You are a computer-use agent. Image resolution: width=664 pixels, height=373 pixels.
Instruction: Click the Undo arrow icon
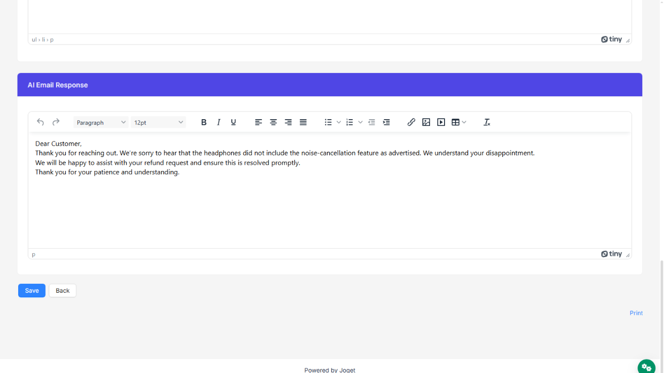point(40,122)
